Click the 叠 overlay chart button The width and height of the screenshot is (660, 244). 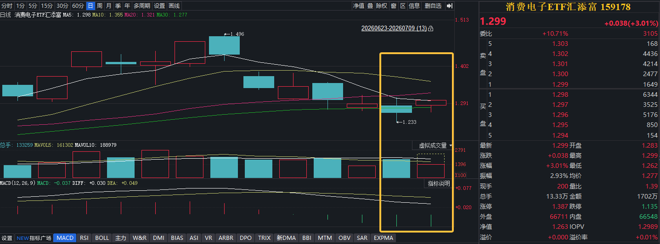pos(370,6)
